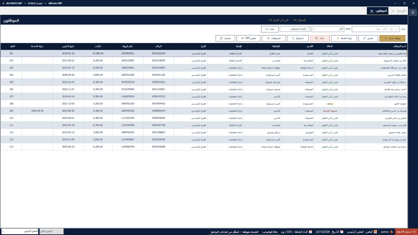The image size is (418, 235).
Task: Click the admin user icon in status bar
Action: (391, 232)
